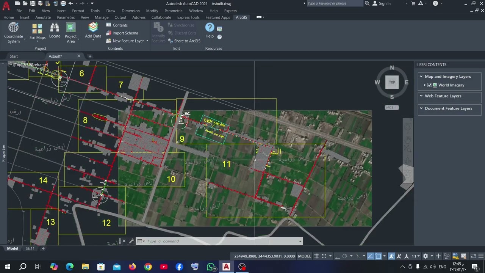Click the search magnifier icon in title bar
Image resolution: width=485 pixels, height=273 pixels.
367,3
